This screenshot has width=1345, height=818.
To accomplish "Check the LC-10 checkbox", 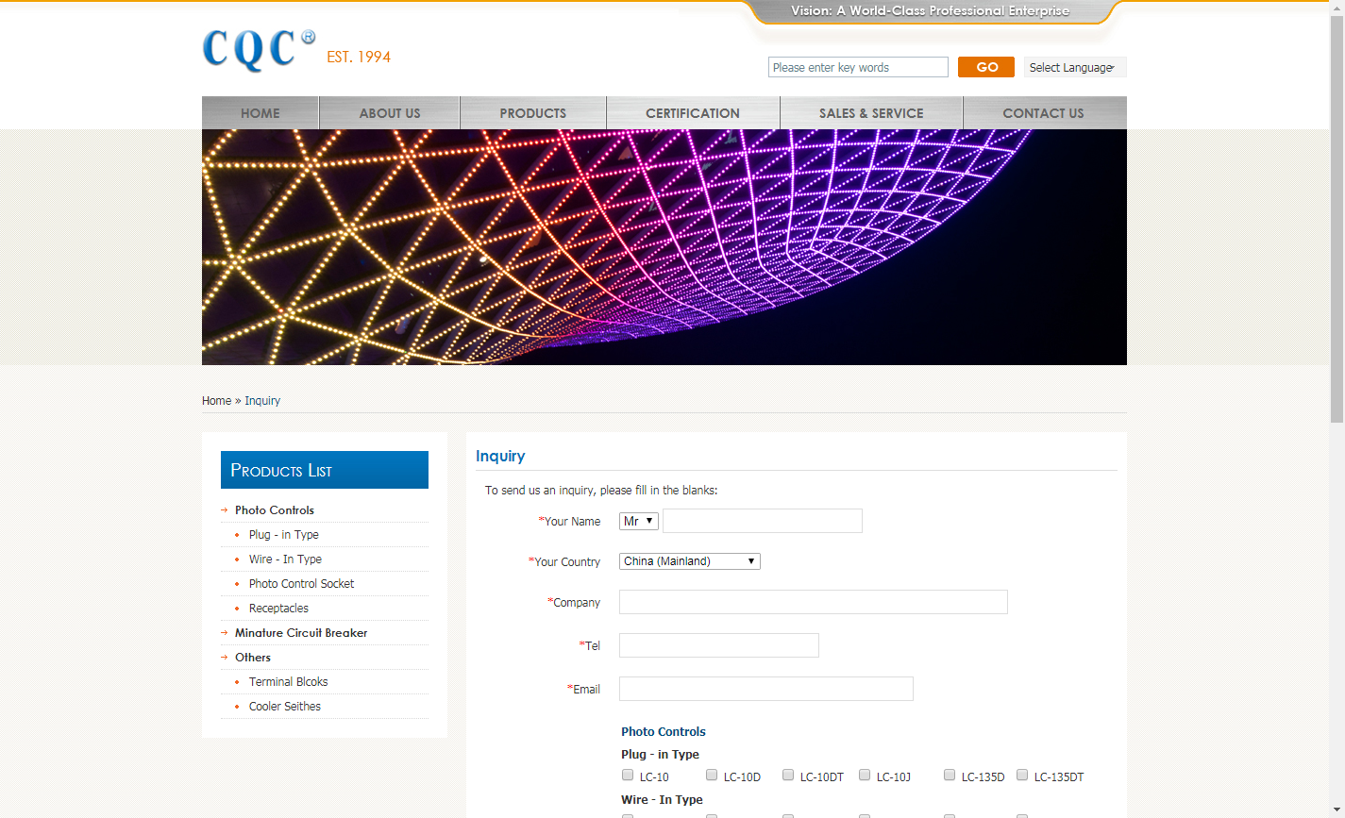I will 628,776.
